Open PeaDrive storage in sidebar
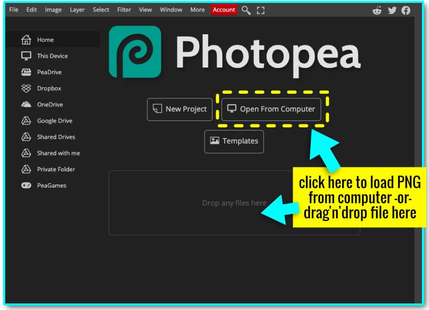The height and width of the screenshot is (310, 429). pyautogui.click(x=52, y=72)
